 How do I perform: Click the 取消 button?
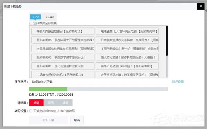(x=77, y=120)
